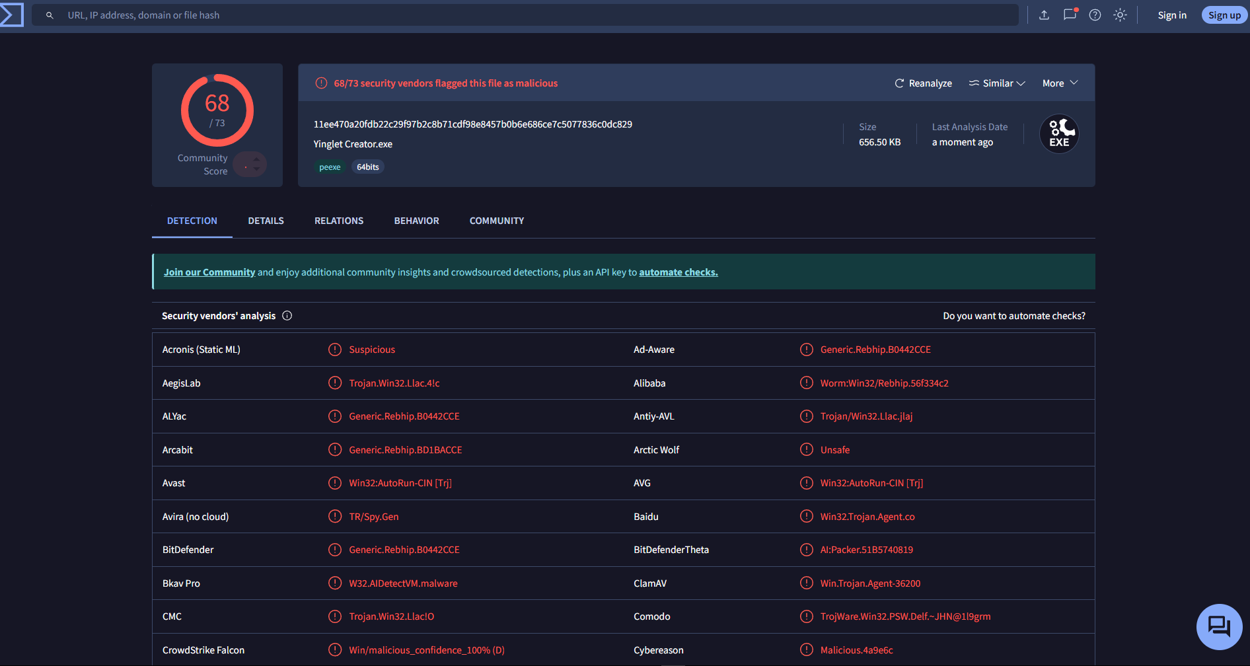Click the EXE file type icon
Image resolution: width=1250 pixels, height=666 pixels.
(1059, 134)
